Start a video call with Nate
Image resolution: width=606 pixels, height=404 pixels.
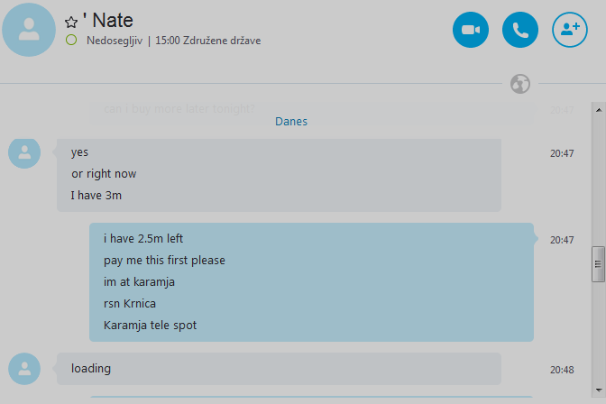coord(470,30)
